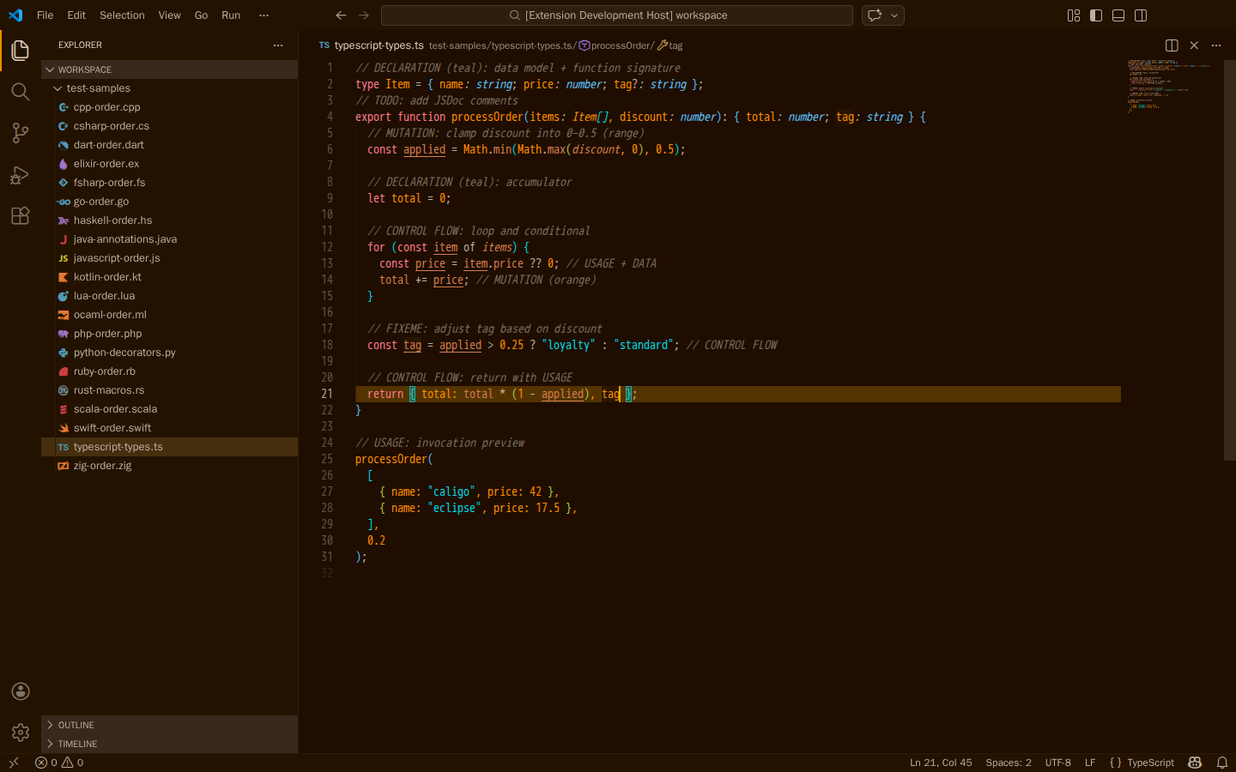Viewport: 1236px width, 772px height.
Task: Open Source Control view
Action: tap(21, 133)
